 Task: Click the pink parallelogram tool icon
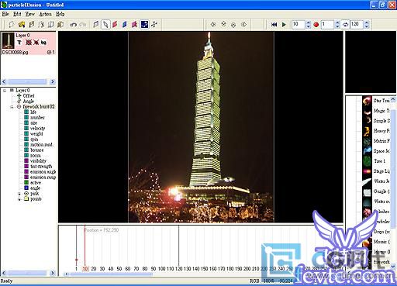point(134,24)
